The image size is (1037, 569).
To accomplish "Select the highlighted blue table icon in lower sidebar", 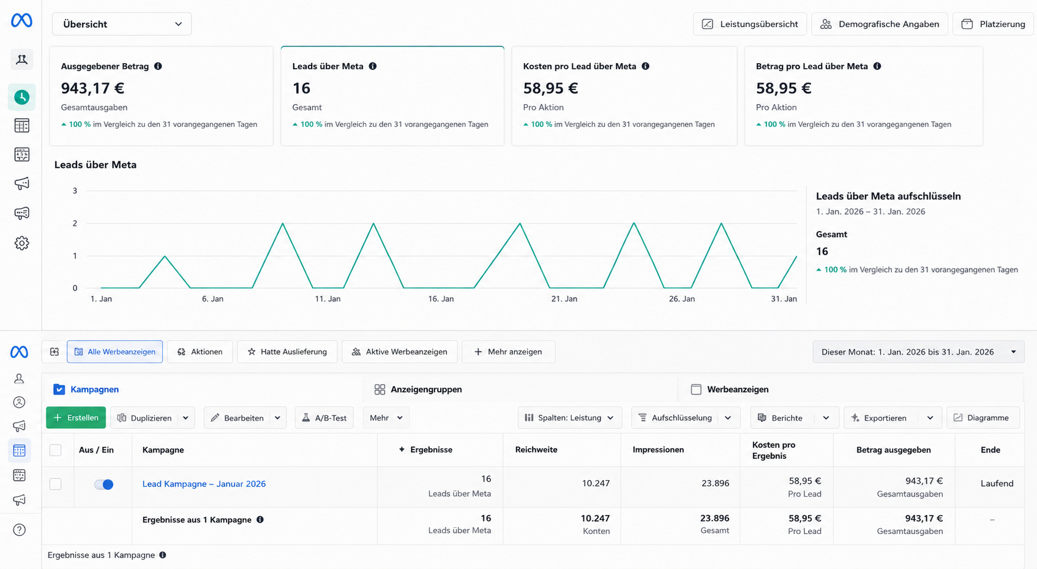I will tap(20, 450).
